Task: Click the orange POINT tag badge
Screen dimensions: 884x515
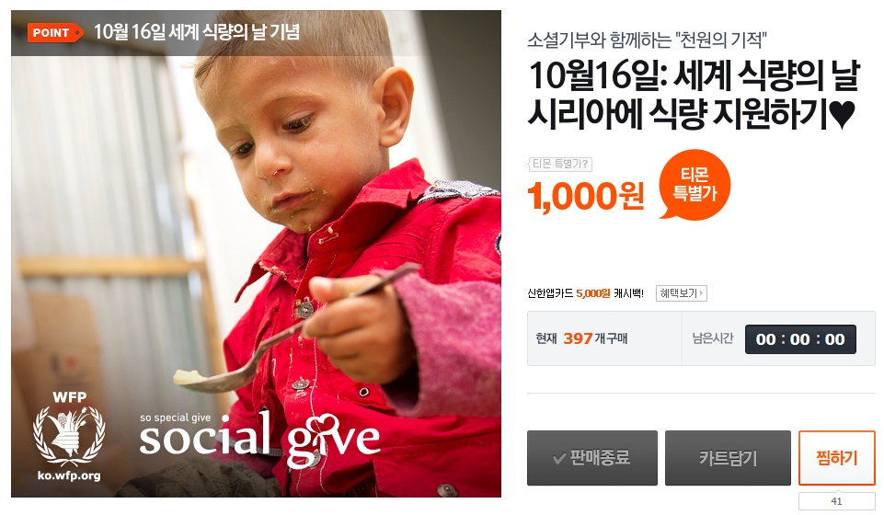Action: click(x=54, y=33)
